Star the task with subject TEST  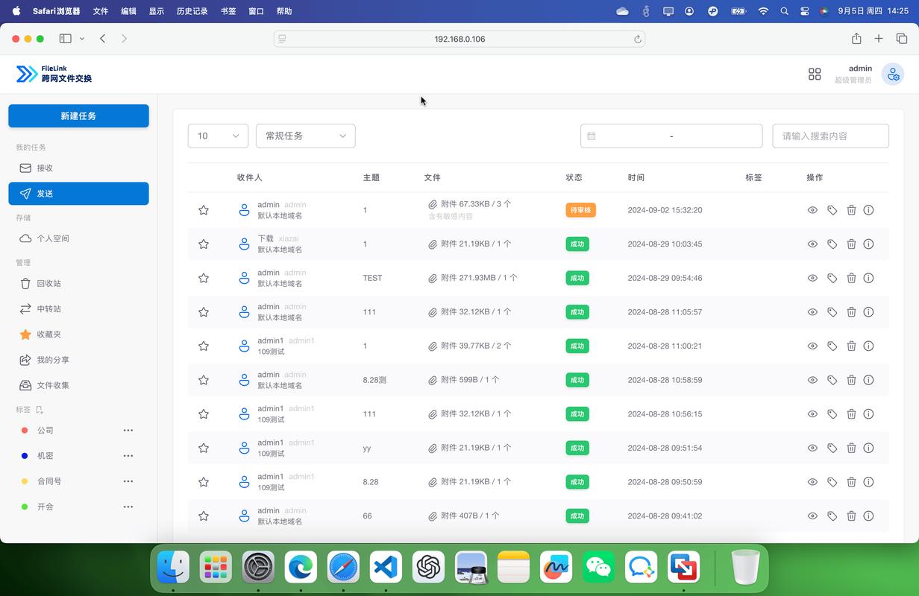(203, 278)
